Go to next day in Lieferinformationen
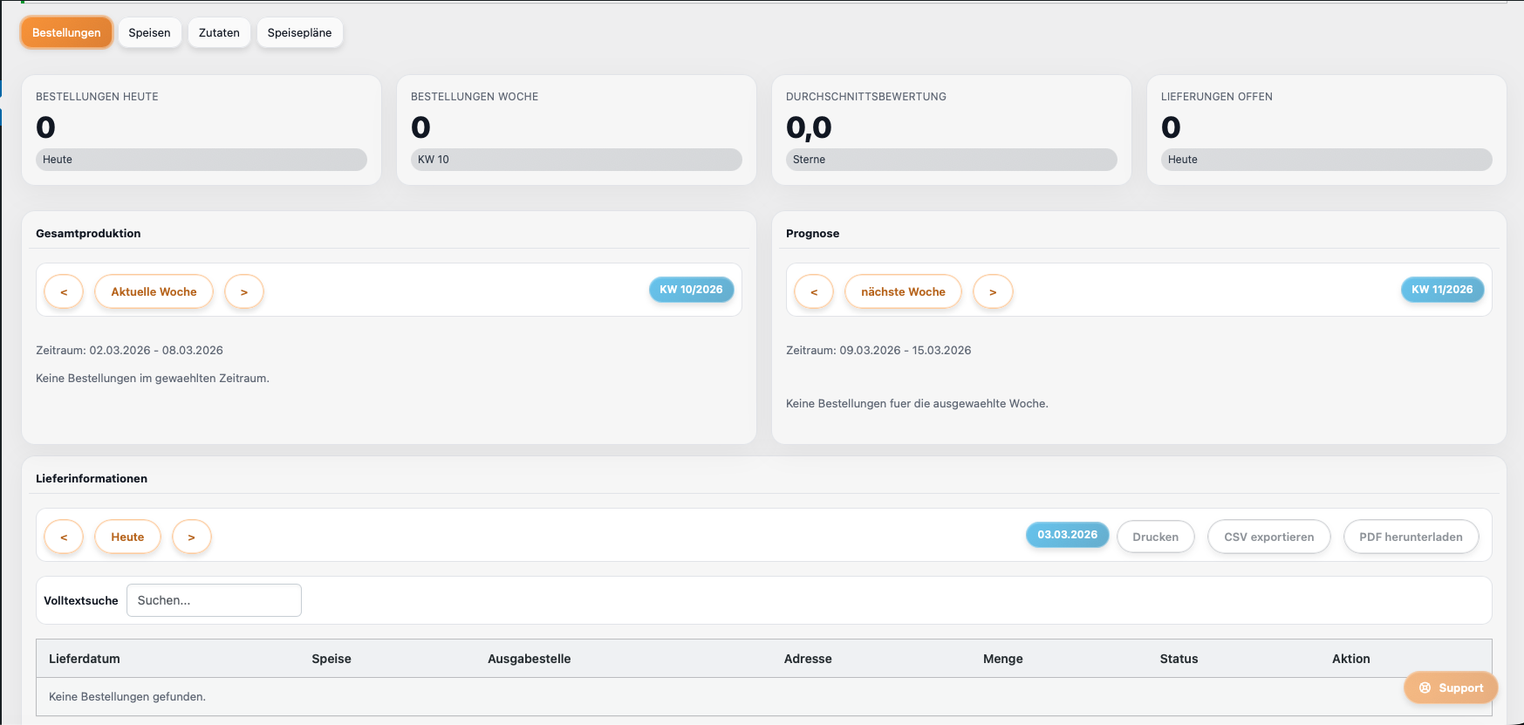Viewport: 1524px width, 725px height. (x=192, y=537)
